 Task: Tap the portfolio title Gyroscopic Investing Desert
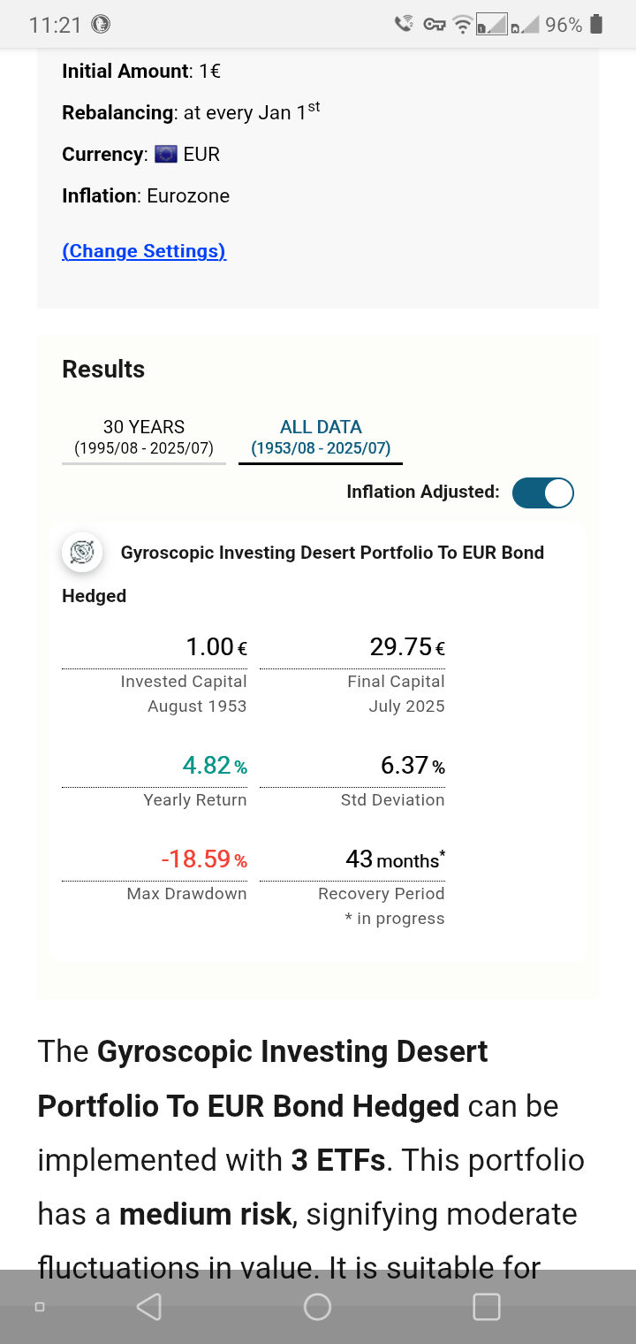coord(332,553)
